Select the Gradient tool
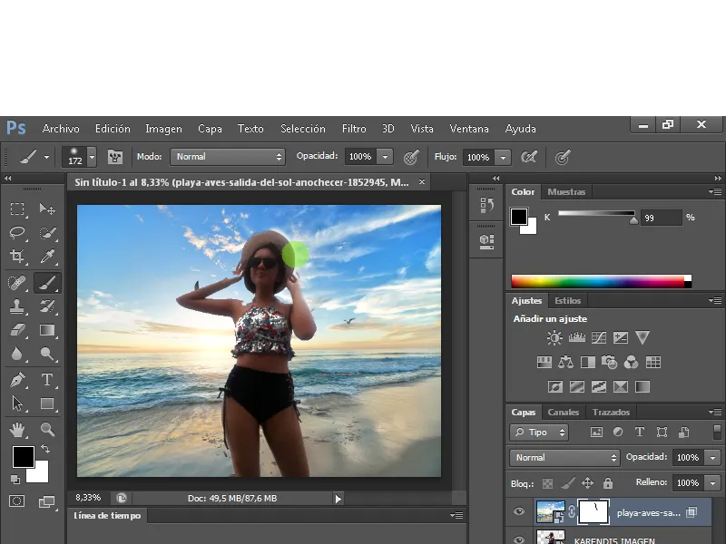The width and height of the screenshot is (726, 544). coord(47,330)
